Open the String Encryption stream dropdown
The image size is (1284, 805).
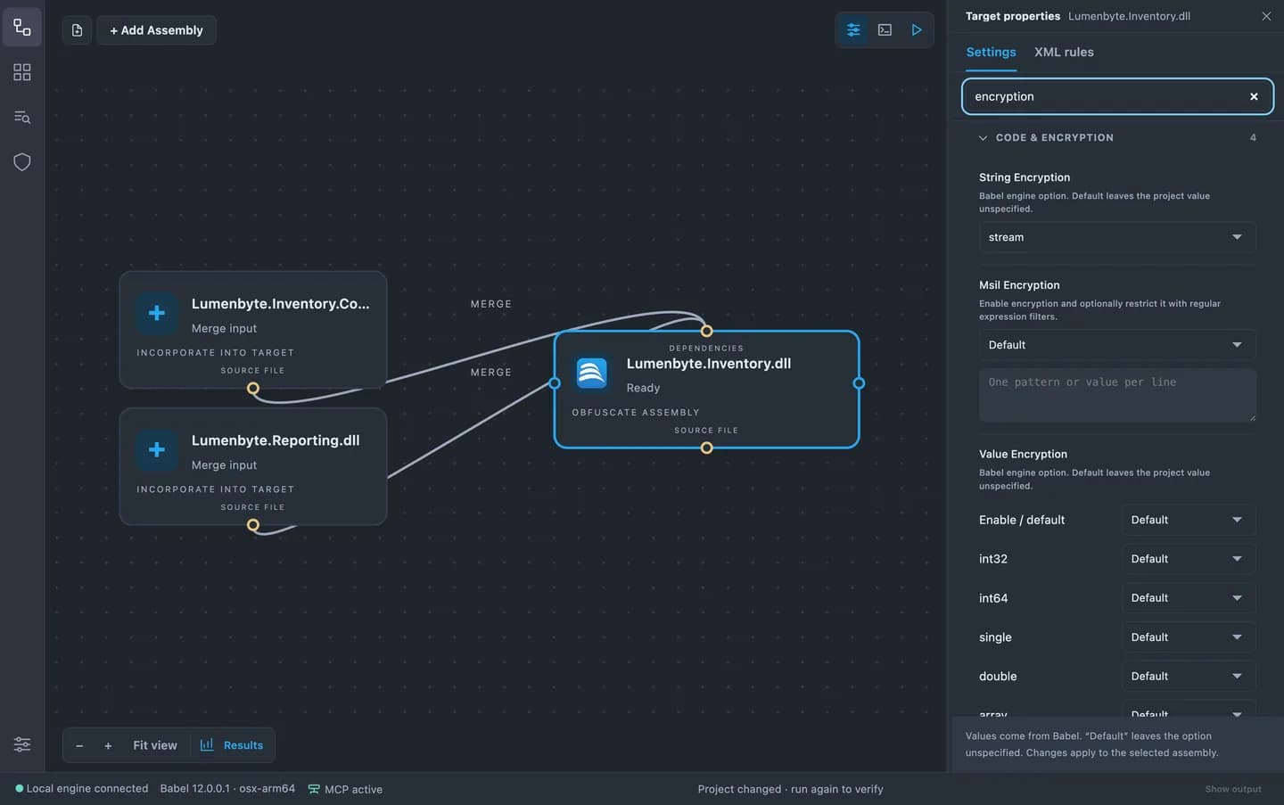[1117, 237]
